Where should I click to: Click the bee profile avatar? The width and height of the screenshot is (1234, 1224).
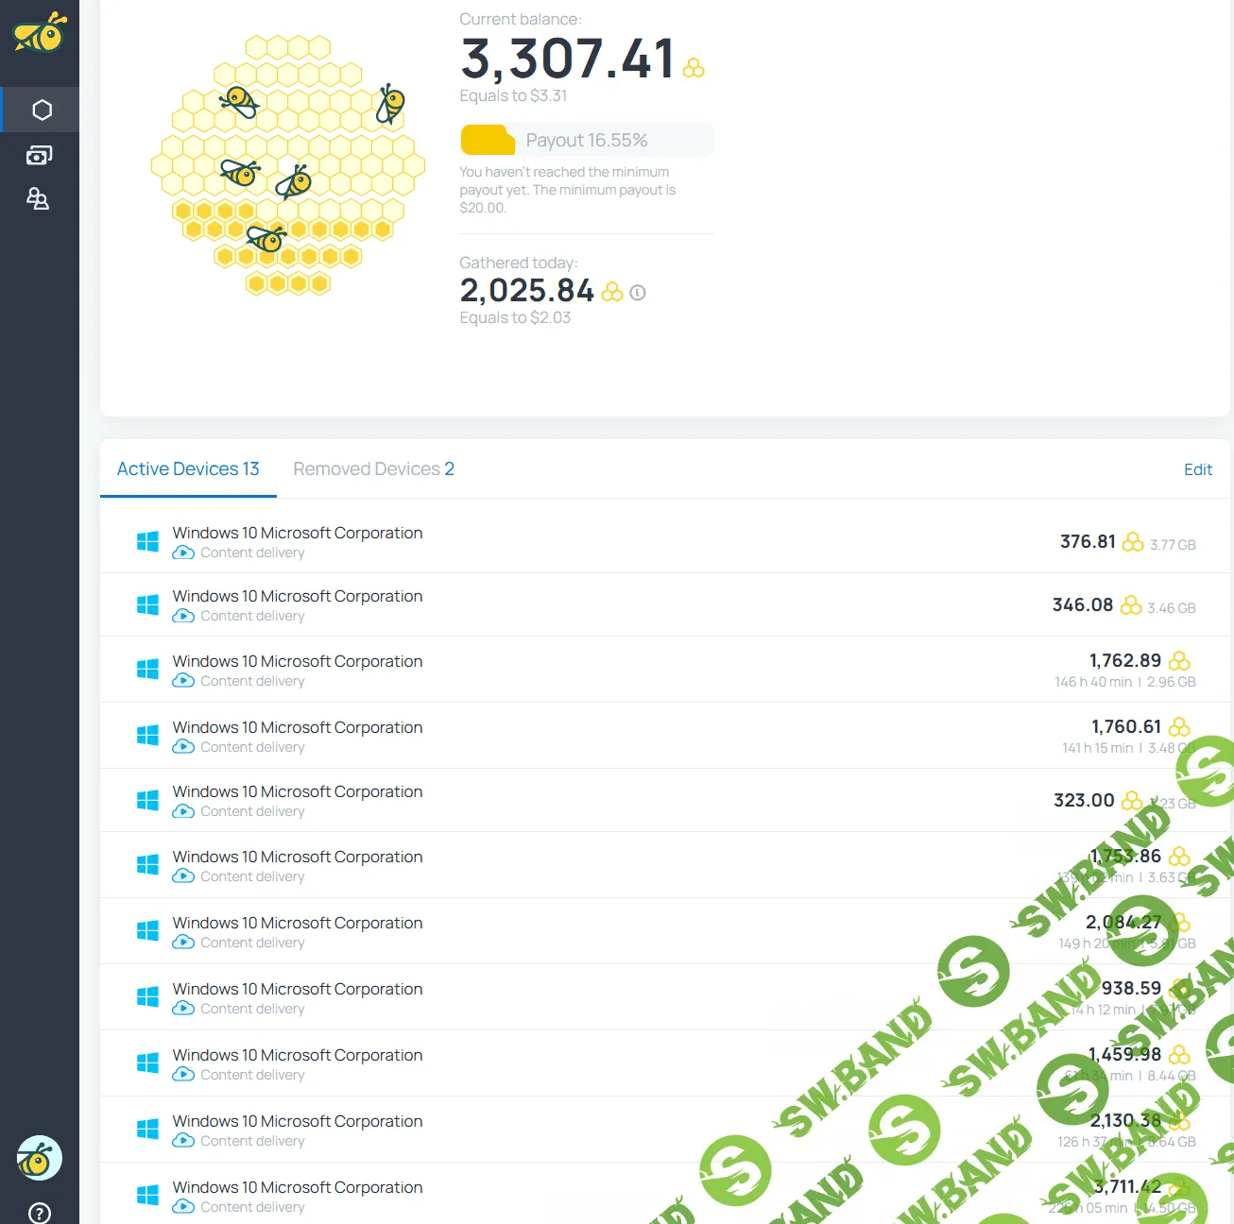[40, 1158]
